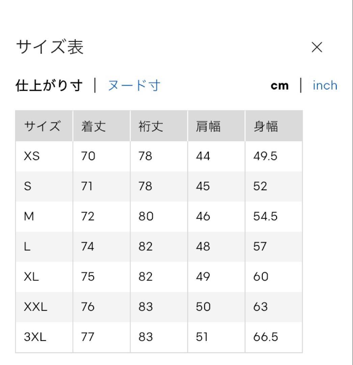Switch to the ヌード寸 tab
The image size is (353, 365).
click(134, 86)
